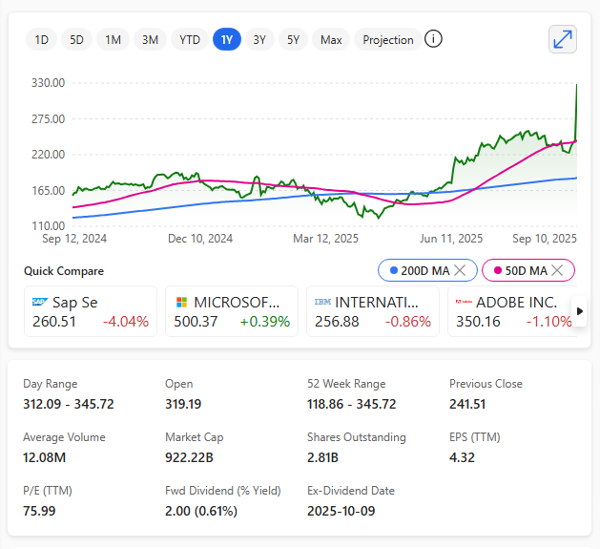Screen dimensions: 600x549
Task: Expand the chart to full screen
Action: (562, 39)
